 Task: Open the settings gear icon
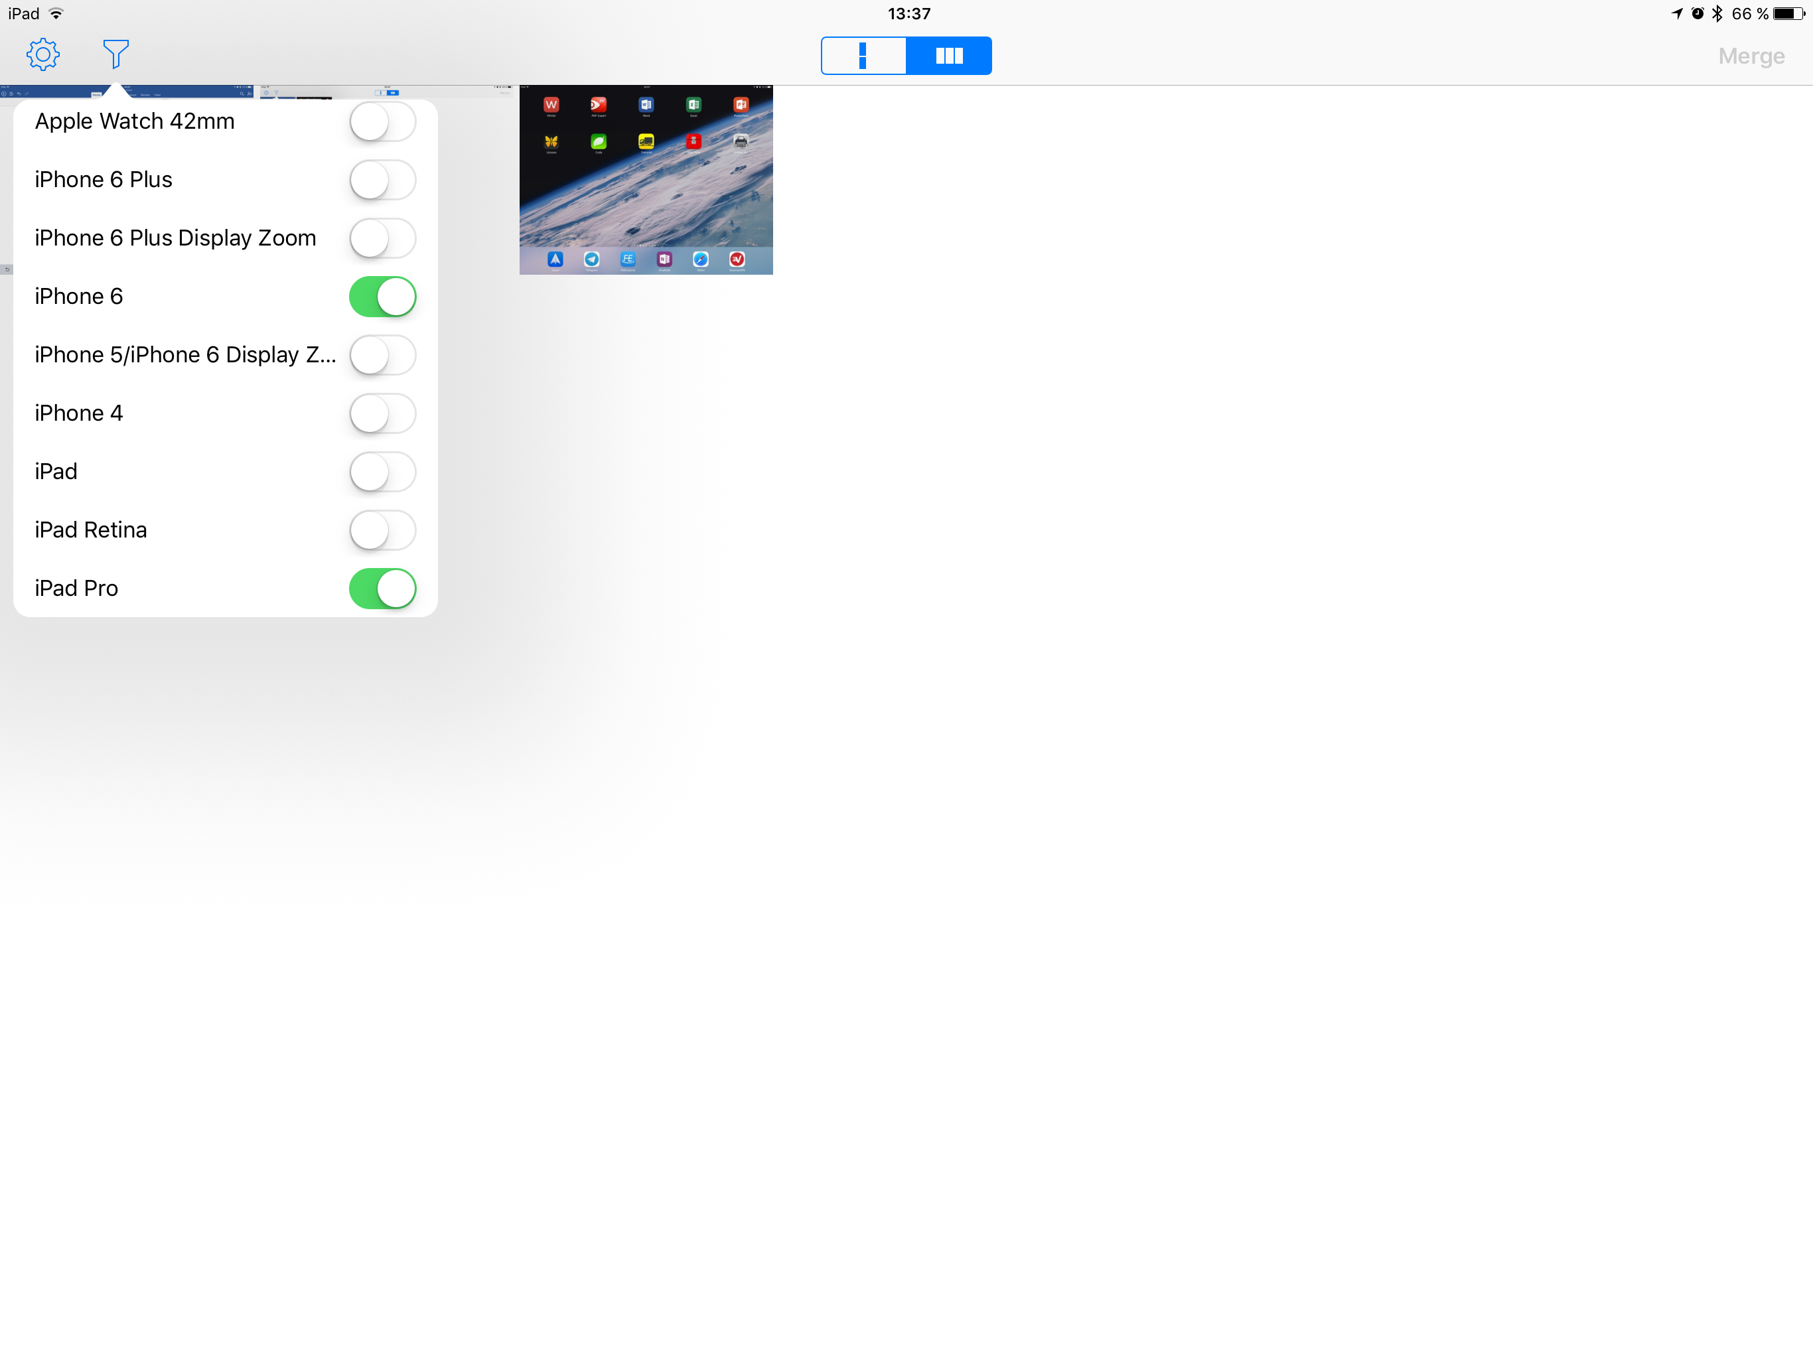pyautogui.click(x=42, y=55)
